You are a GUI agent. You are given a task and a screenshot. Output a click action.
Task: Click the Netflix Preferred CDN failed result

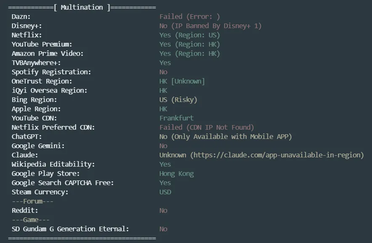(207, 128)
